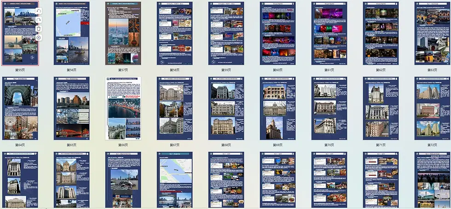Image resolution: width=451 pixels, height=209 pixels.
Task: Rotate page 55 counterclockwise
Action: click(x=39, y=11)
